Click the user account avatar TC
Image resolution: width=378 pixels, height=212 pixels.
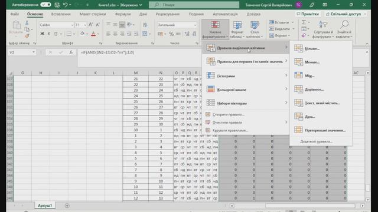(298, 5)
